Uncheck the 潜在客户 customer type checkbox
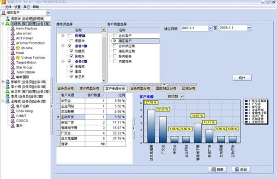The width and height of the screenshot is (277, 179). coord(114,41)
